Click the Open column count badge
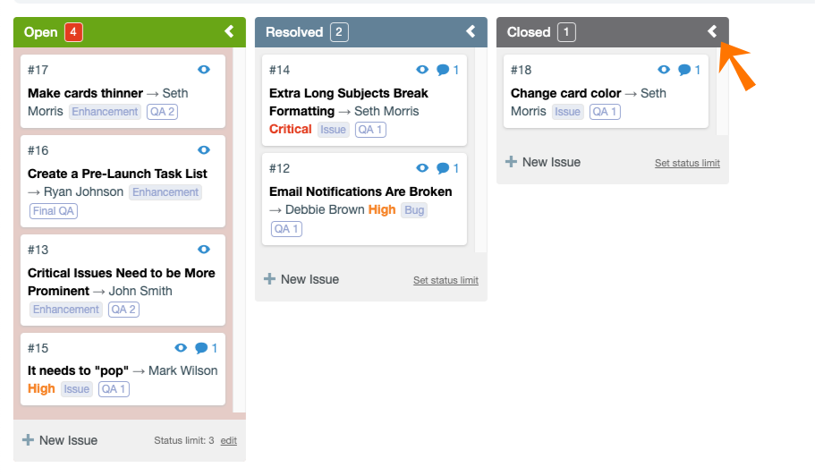Screen dimensions: 815x476 pos(73,32)
